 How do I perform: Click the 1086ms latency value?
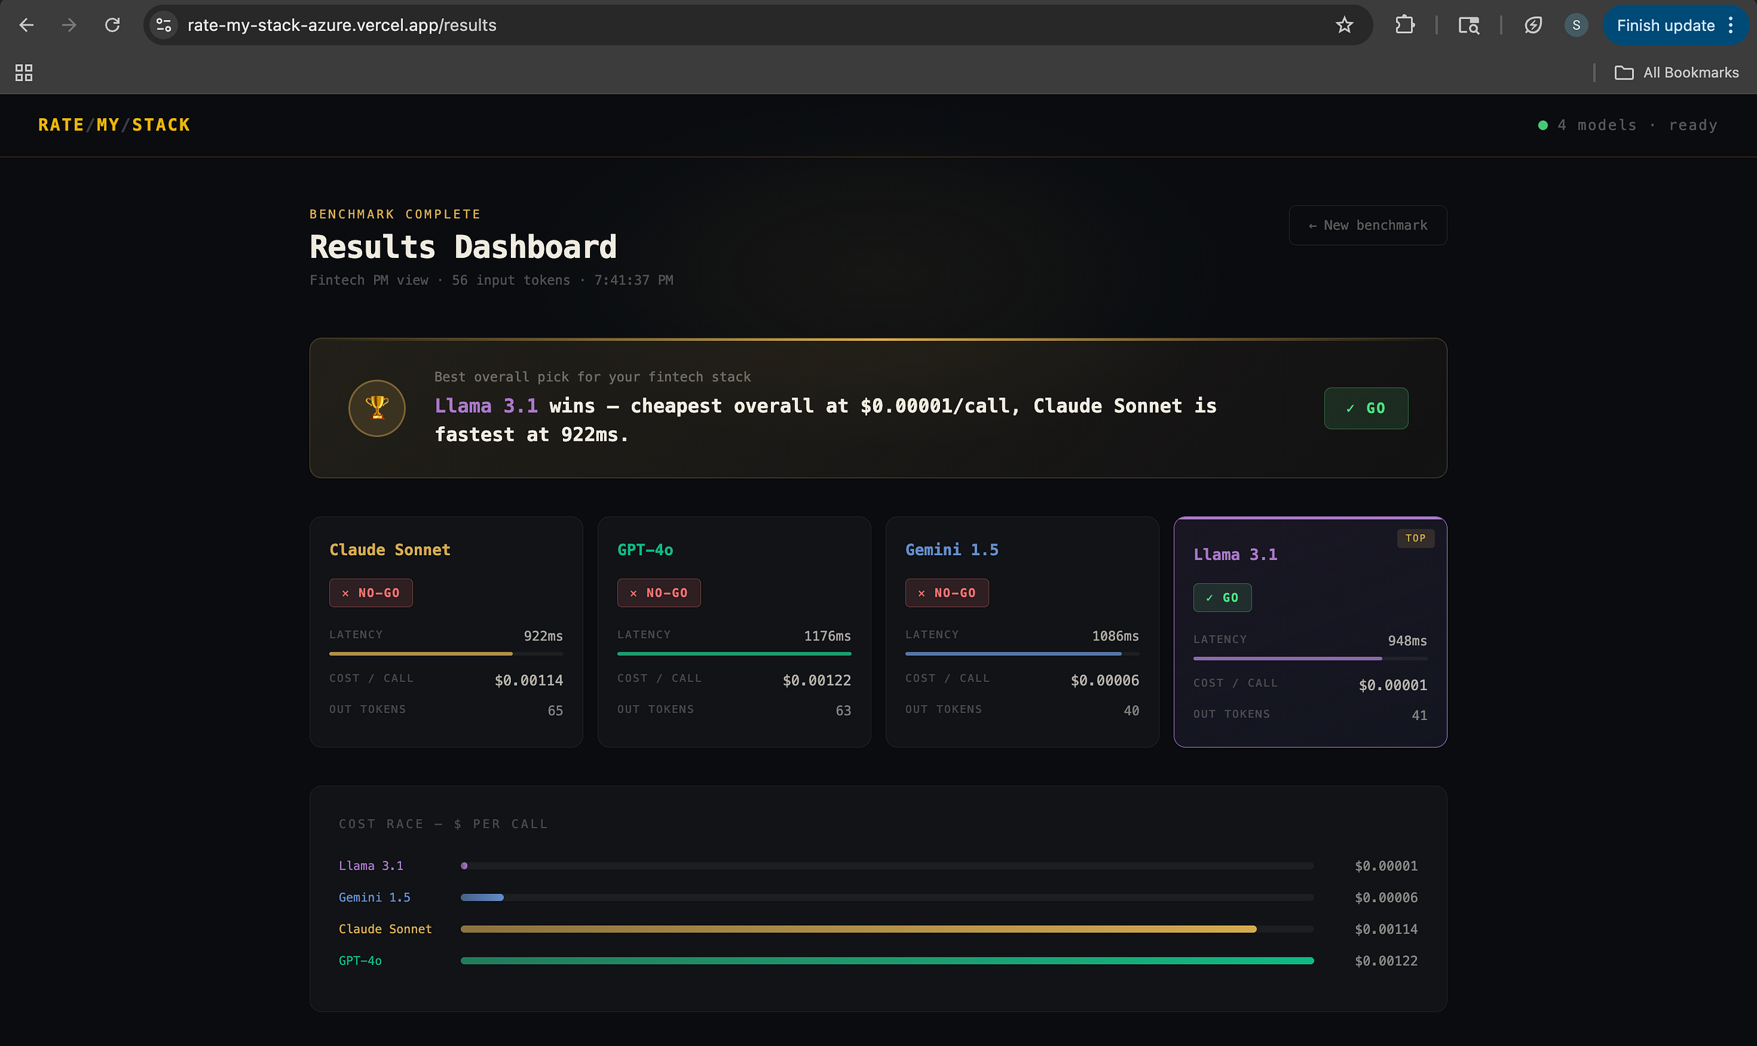pos(1115,636)
